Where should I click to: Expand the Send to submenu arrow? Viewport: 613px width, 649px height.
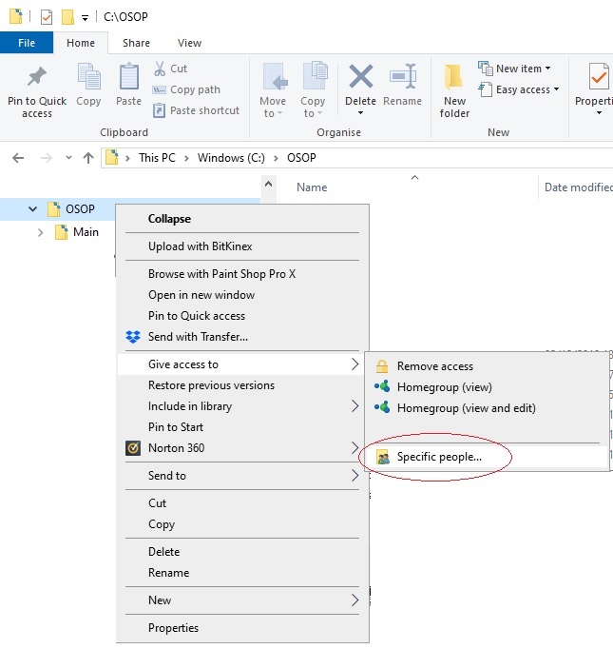pos(354,475)
